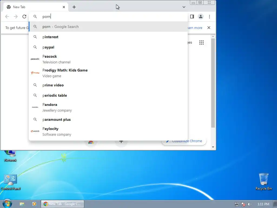
Task: Dismiss the notification bar with the X
Action: point(209,28)
